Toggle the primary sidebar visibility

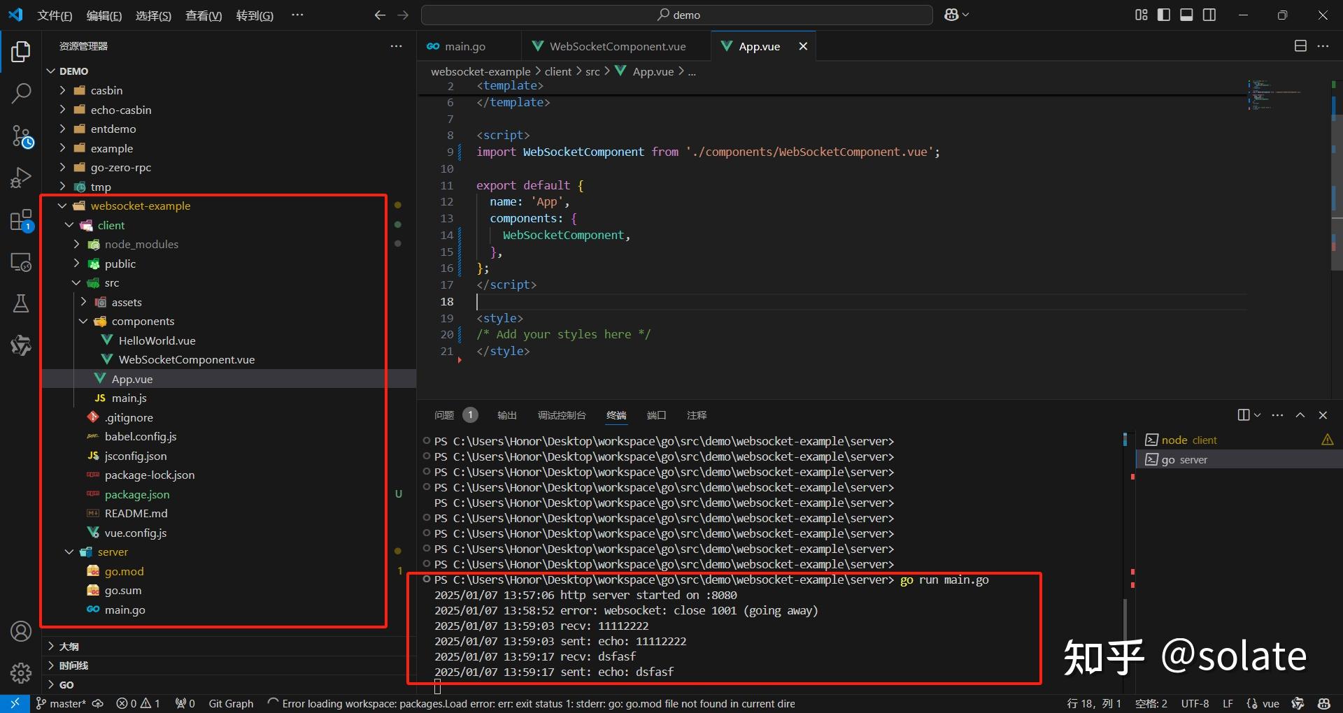click(x=1163, y=15)
